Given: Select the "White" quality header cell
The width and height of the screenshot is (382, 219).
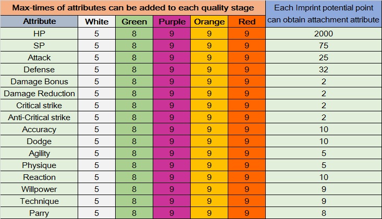Looking at the screenshot, I should 96,22.
